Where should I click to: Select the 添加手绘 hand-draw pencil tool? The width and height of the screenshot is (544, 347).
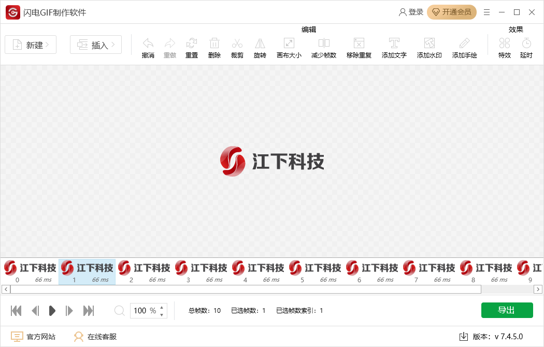465,44
